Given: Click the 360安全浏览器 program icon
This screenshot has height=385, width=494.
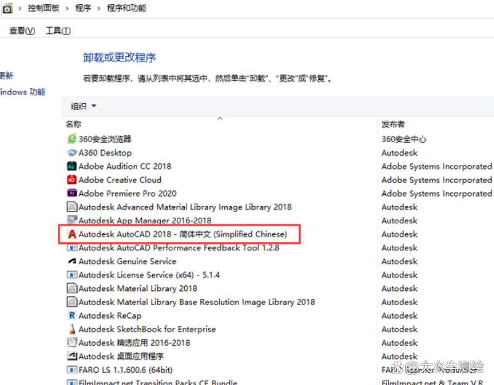Looking at the screenshot, I should tap(72, 139).
